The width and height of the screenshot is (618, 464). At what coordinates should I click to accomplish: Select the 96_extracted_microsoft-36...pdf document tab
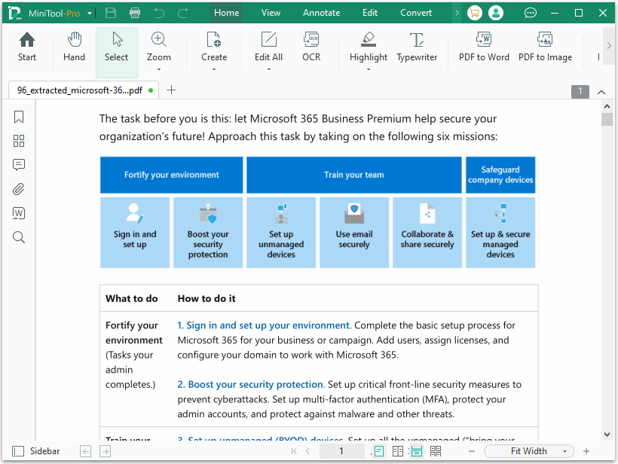(x=84, y=90)
